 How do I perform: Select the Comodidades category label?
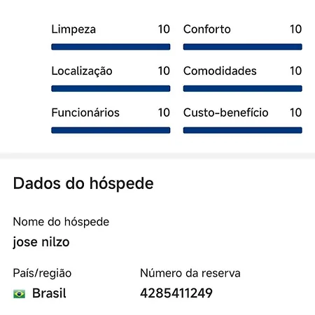click(220, 71)
